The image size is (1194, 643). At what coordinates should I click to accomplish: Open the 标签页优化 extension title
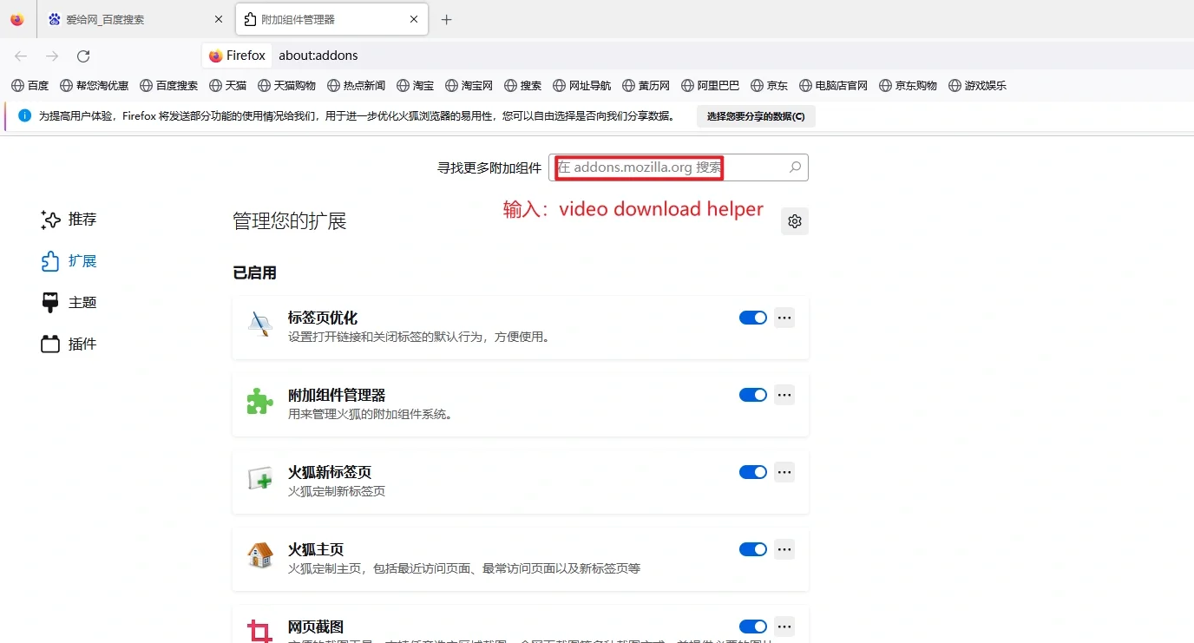(x=323, y=318)
